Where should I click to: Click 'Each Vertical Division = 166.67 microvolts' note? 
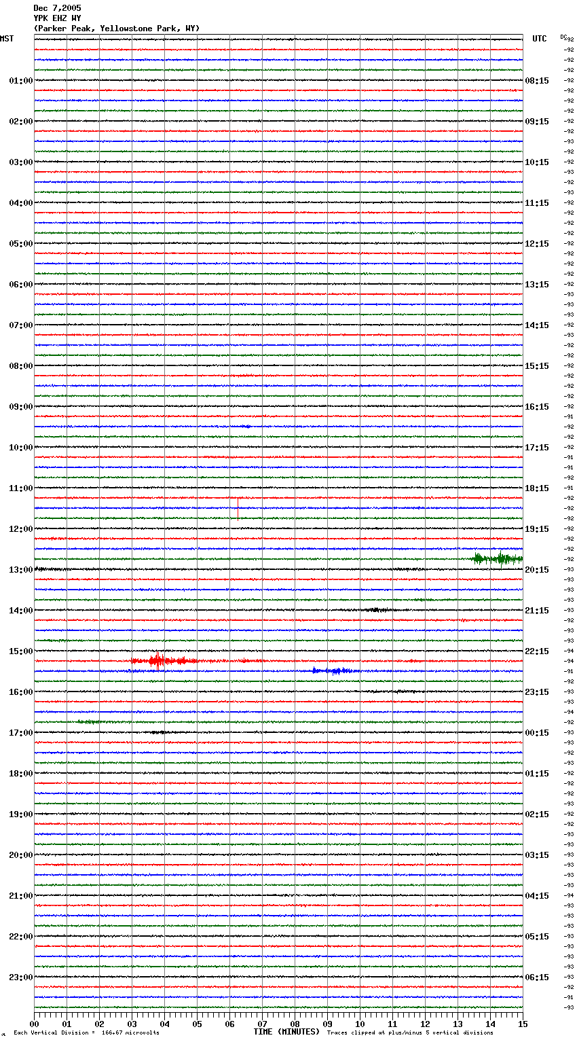pyautogui.click(x=86, y=1033)
